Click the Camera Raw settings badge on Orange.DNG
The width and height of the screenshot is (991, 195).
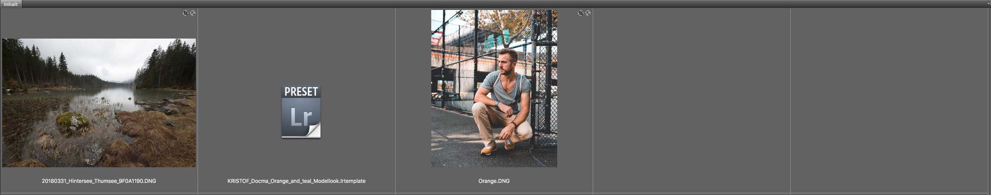588,13
